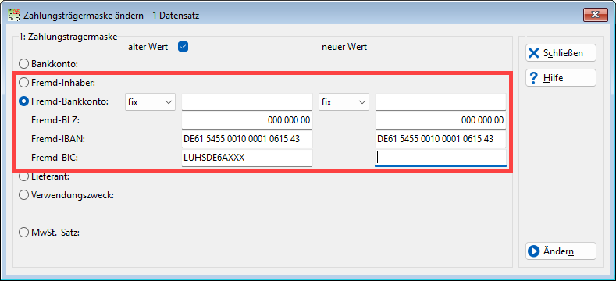
Task: Open the new-value 'fix' dropdown
Action: tap(344, 102)
